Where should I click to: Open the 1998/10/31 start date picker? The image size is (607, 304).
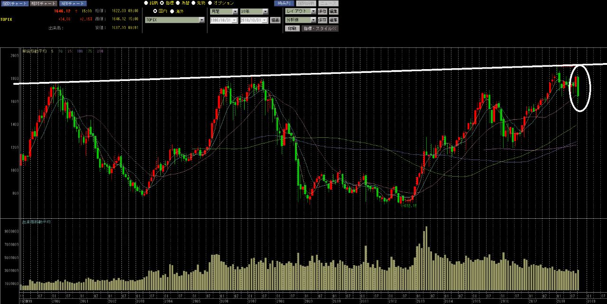[235, 20]
